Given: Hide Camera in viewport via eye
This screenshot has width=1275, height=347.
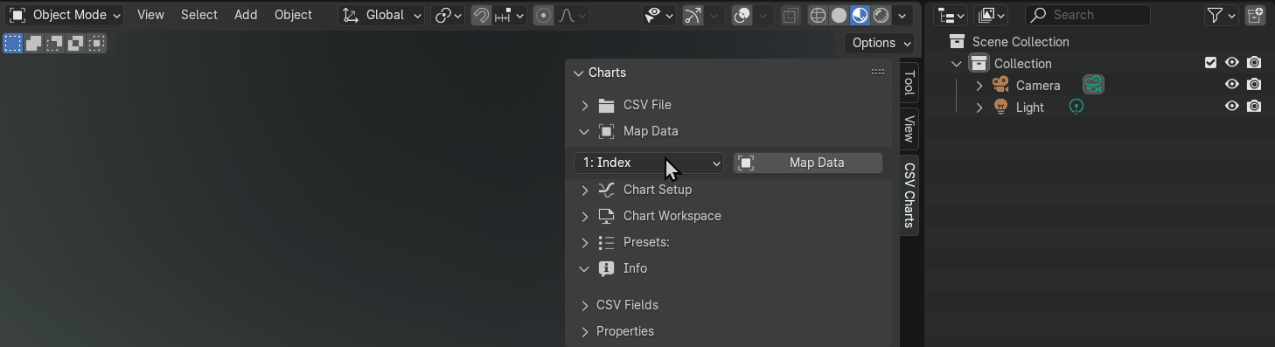Looking at the screenshot, I should coord(1232,85).
